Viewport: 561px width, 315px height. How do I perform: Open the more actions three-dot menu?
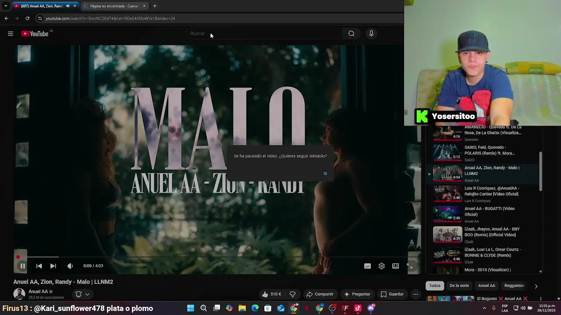pyautogui.click(x=415, y=294)
